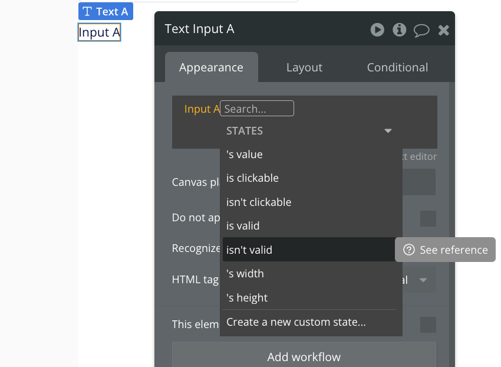The image size is (501, 367).
Task: Pick "is clickable" from the list
Action: [252, 178]
